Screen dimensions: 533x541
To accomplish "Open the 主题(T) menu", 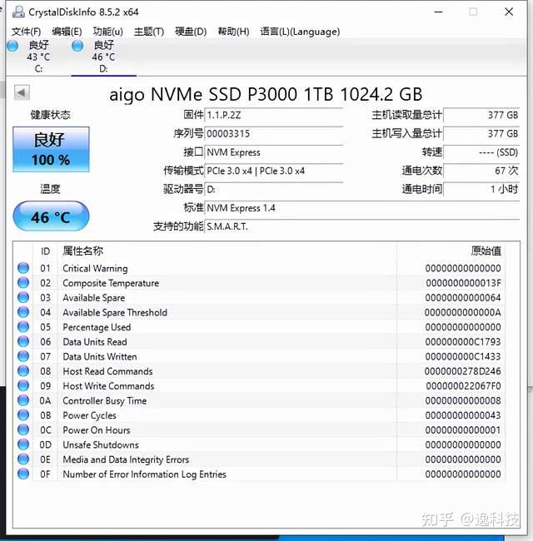I will point(149,32).
